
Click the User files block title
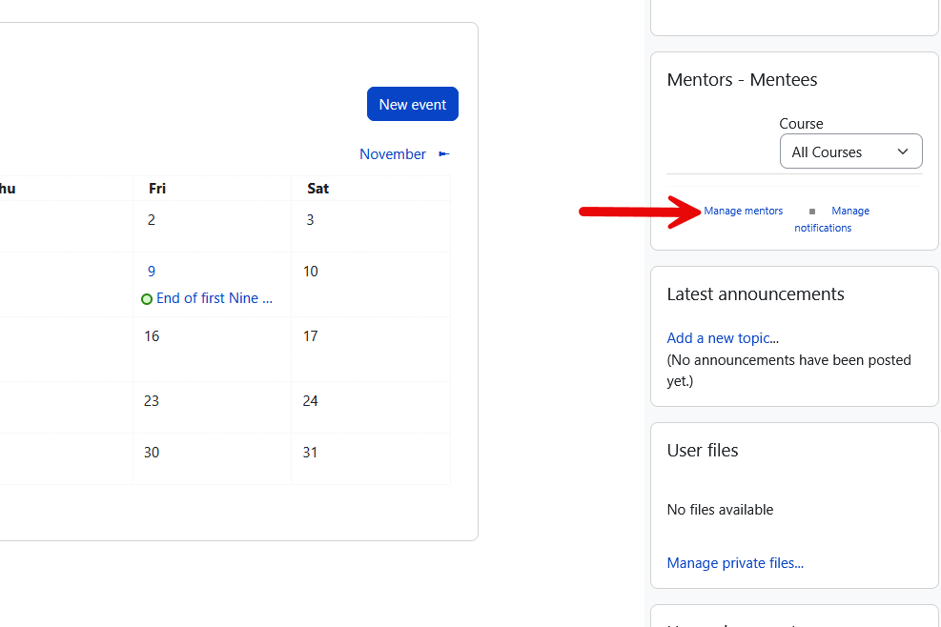click(703, 450)
